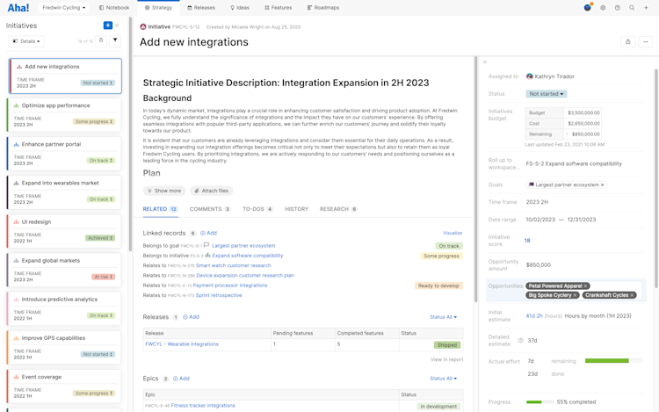Open the Ideas menu
This screenshot has width=659, height=412.
tap(240, 8)
